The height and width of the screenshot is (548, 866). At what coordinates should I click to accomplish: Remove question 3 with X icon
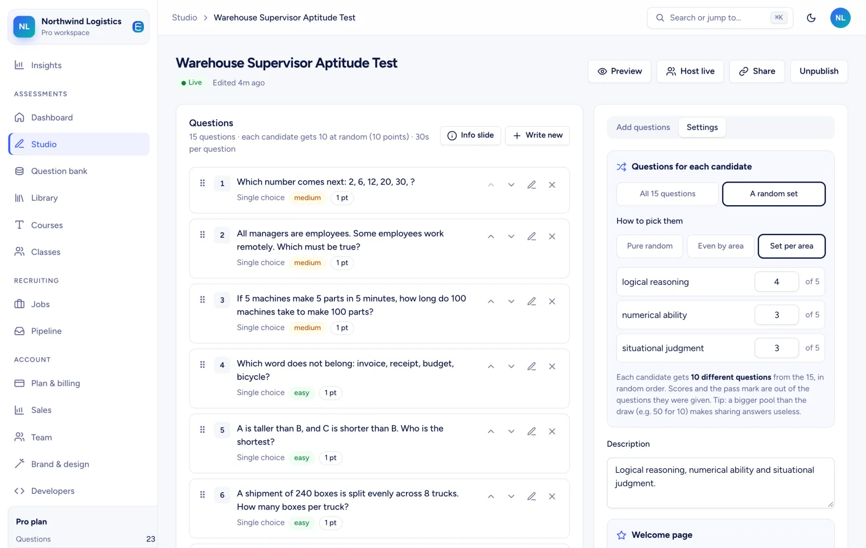(x=552, y=302)
